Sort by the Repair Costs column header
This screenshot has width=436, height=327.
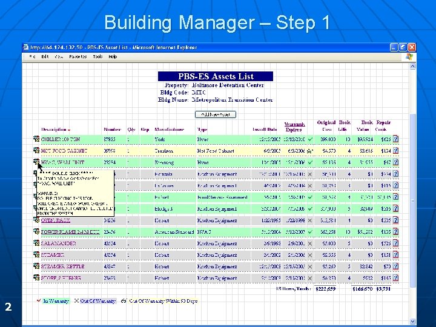(x=383, y=126)
